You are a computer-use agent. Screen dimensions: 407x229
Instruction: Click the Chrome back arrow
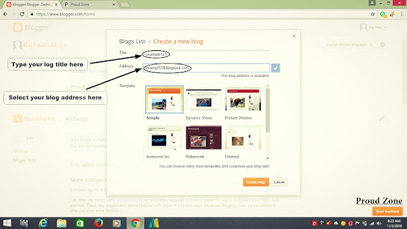[6, 14]
